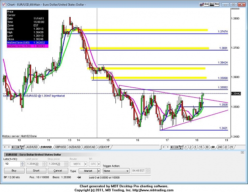Open the order Type Market dropdown
248x192 pixels.
tap(90, 171)
